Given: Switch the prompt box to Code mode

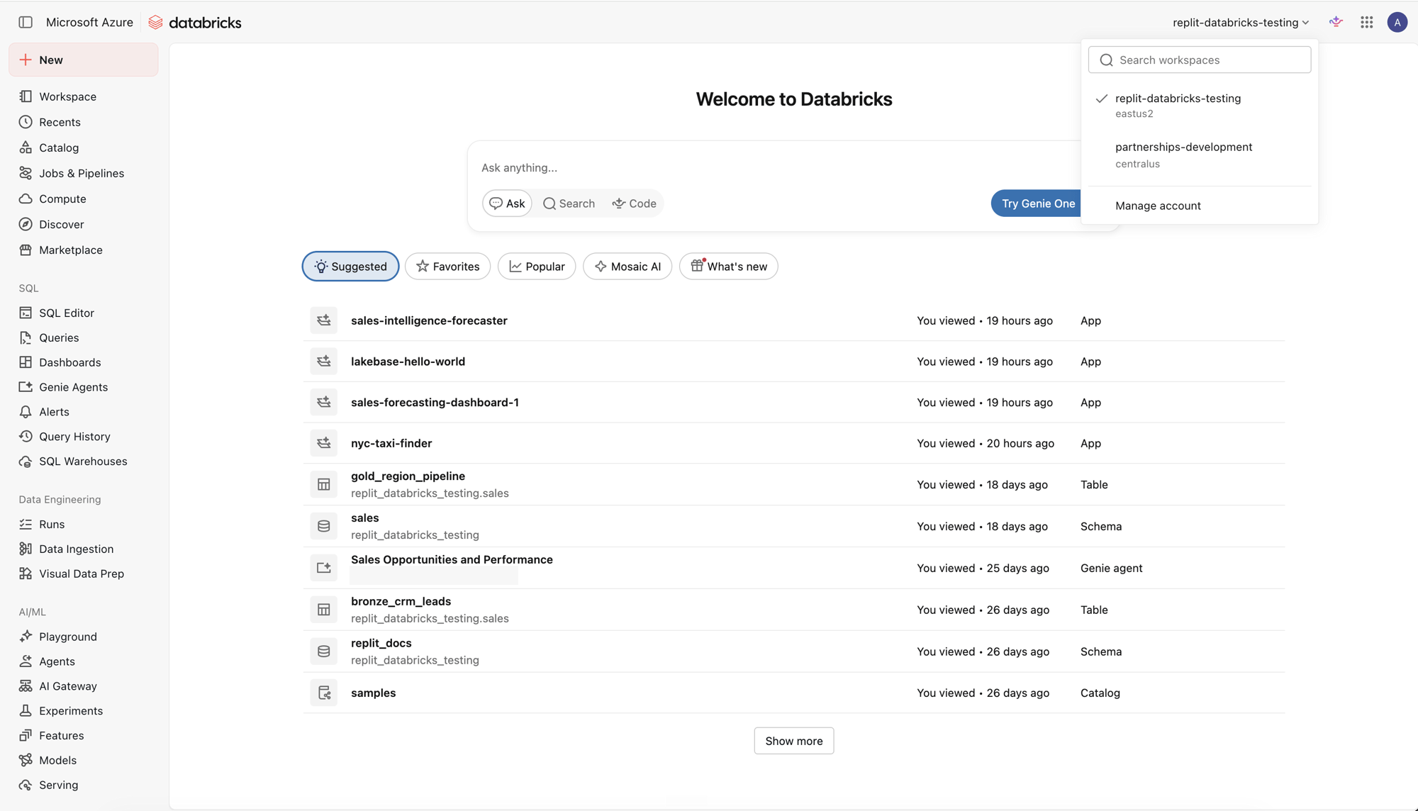Looking at the screenshot, I should pos(634,203).
